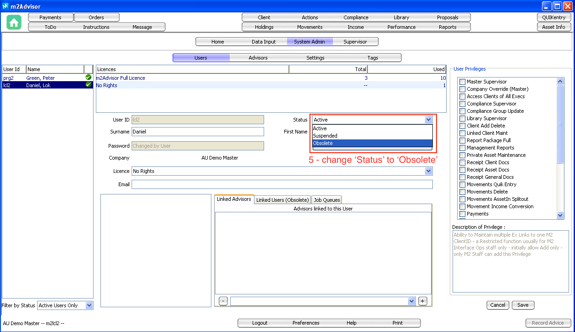Image resolution: width=575 pixels, height=332 pixels.
Task: Click the green check icon for Daniel, Lok
Action: (88, 85)
